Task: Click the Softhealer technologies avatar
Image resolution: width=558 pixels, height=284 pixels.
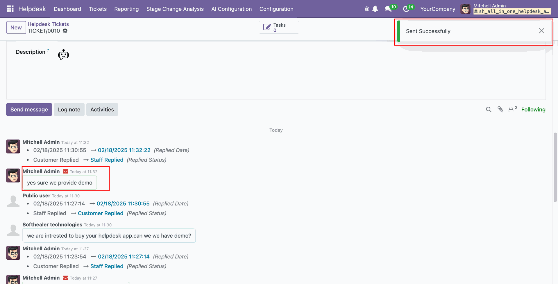Action: click(13, 229)
